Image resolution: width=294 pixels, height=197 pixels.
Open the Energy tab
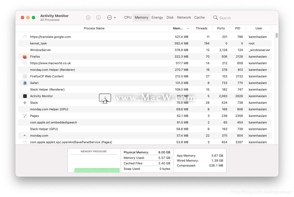pos(157,18)
